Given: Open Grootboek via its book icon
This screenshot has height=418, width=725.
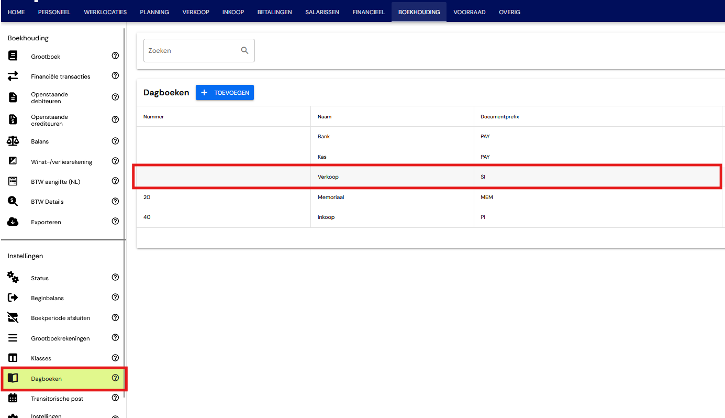Looking at the screenshot, I should [13, 56].
